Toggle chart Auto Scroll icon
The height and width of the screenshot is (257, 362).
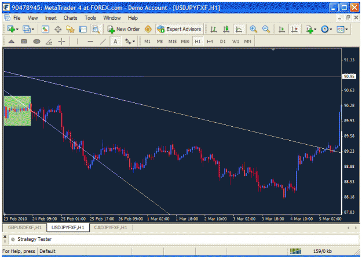click(x=281, y=30)
